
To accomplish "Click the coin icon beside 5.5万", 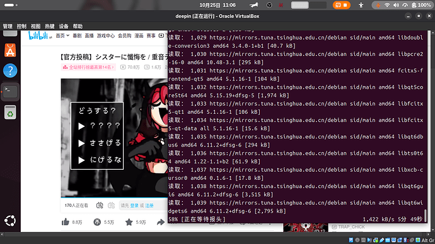I will tap(97, 222).
